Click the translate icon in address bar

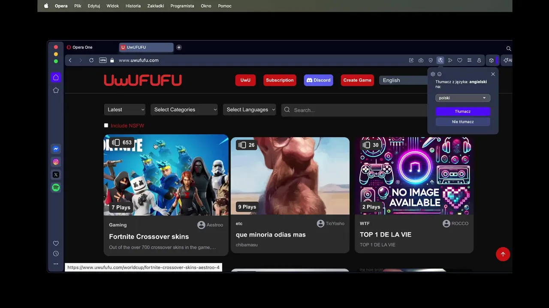click(x=440, y=60)
